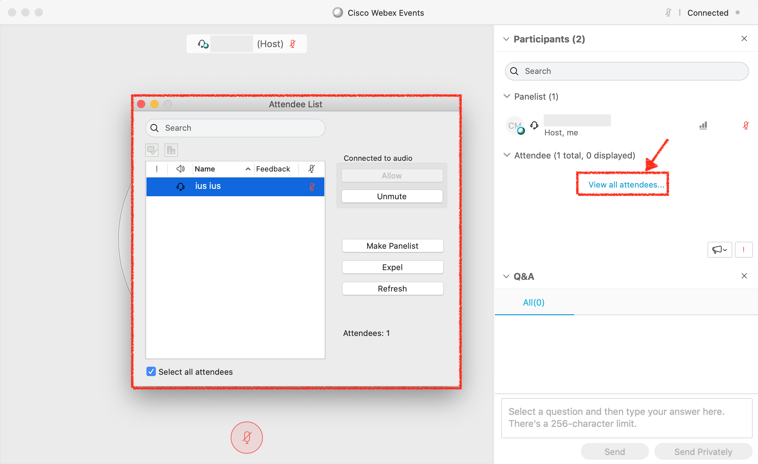The image size is (758, 464).
Task: Click the Attendee List search field
Action: click(235, 128)
